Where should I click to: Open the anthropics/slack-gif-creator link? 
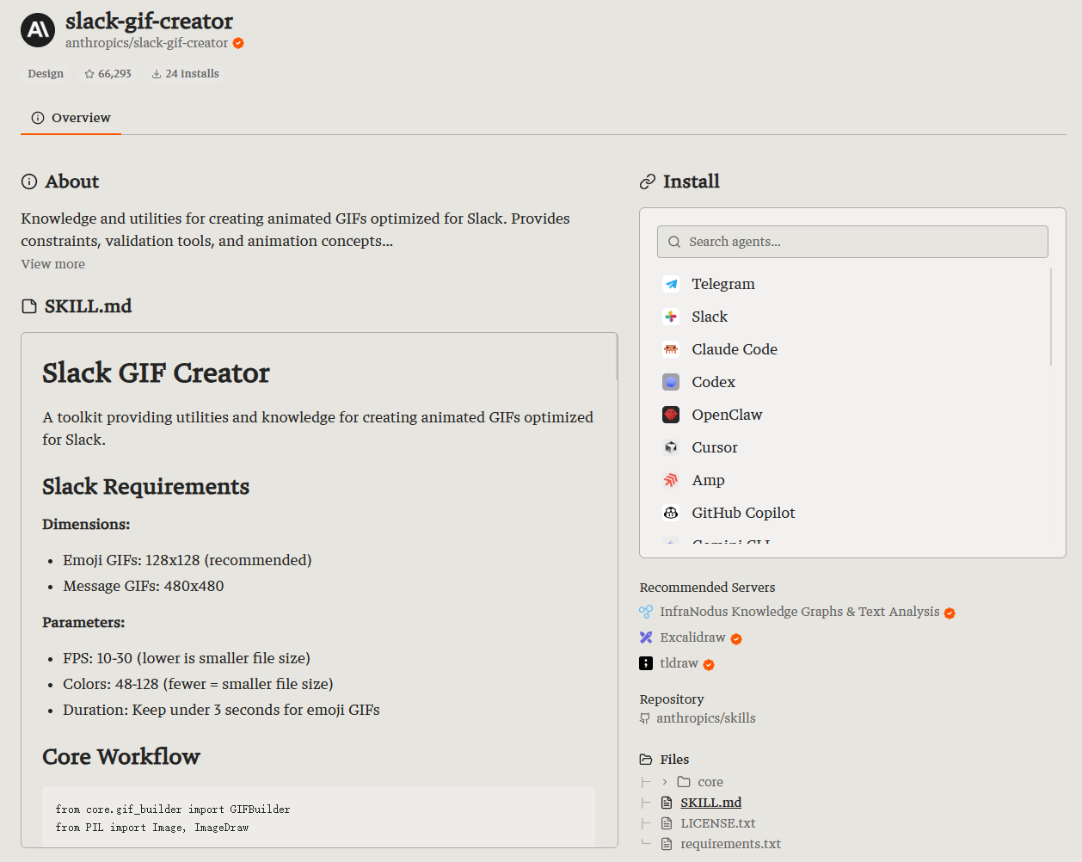tap(147, 43)
